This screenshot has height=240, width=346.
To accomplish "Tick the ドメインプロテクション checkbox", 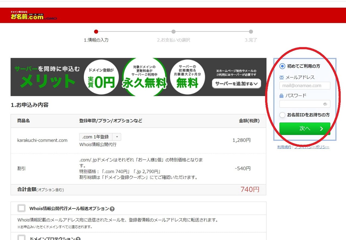I will tap(21, 238).
